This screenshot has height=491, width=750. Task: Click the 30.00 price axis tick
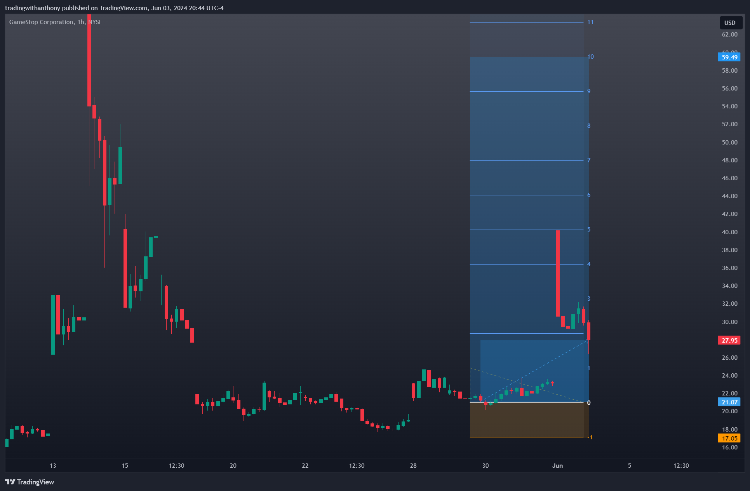[x=729, y=322]
